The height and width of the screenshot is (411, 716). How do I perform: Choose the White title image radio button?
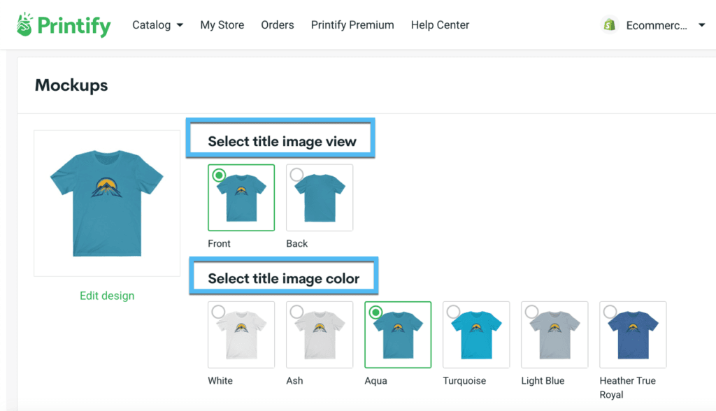(x=218, y=312)
